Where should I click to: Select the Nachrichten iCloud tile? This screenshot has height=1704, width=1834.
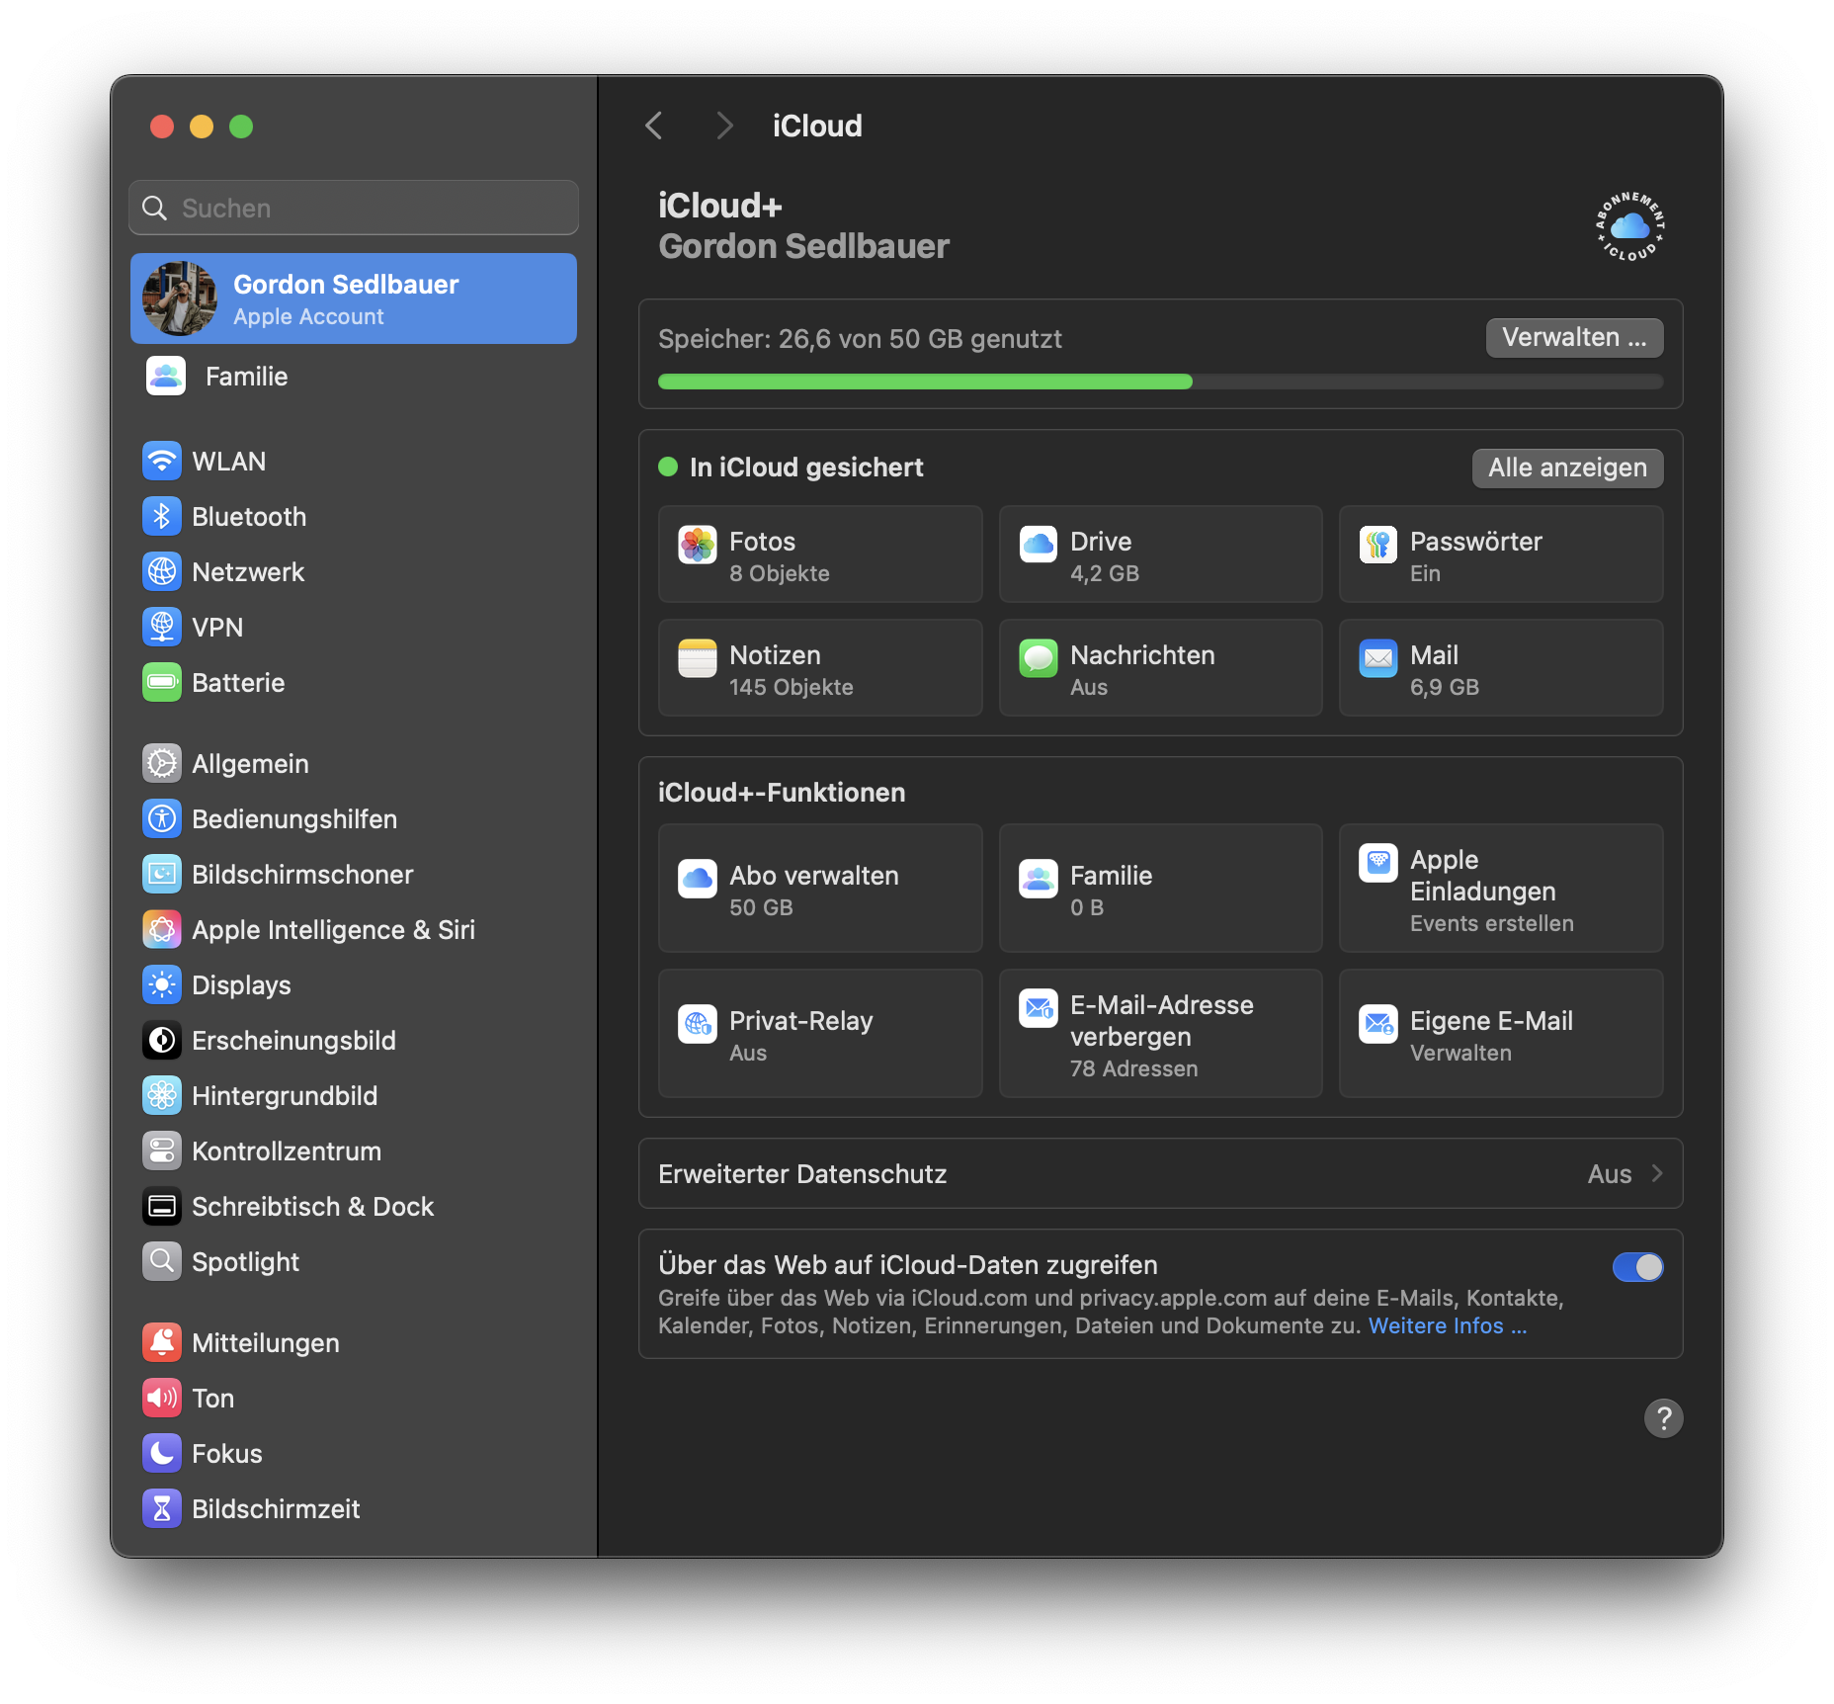1159,668
